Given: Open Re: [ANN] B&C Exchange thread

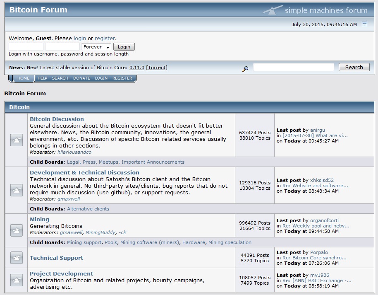Looking at the screenshot, I should [x=317, y=280].
